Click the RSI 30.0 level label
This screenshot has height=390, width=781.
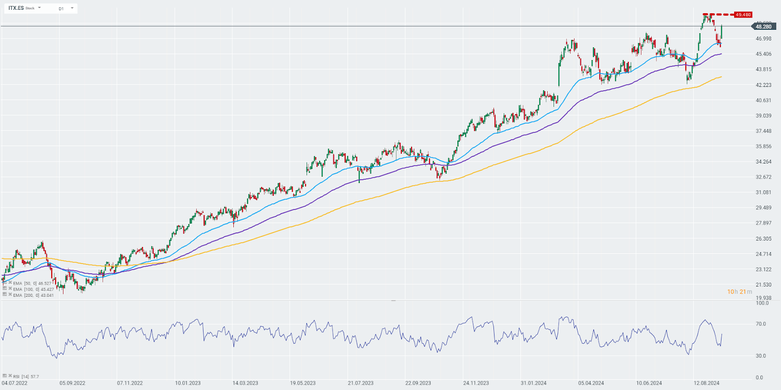760,356
